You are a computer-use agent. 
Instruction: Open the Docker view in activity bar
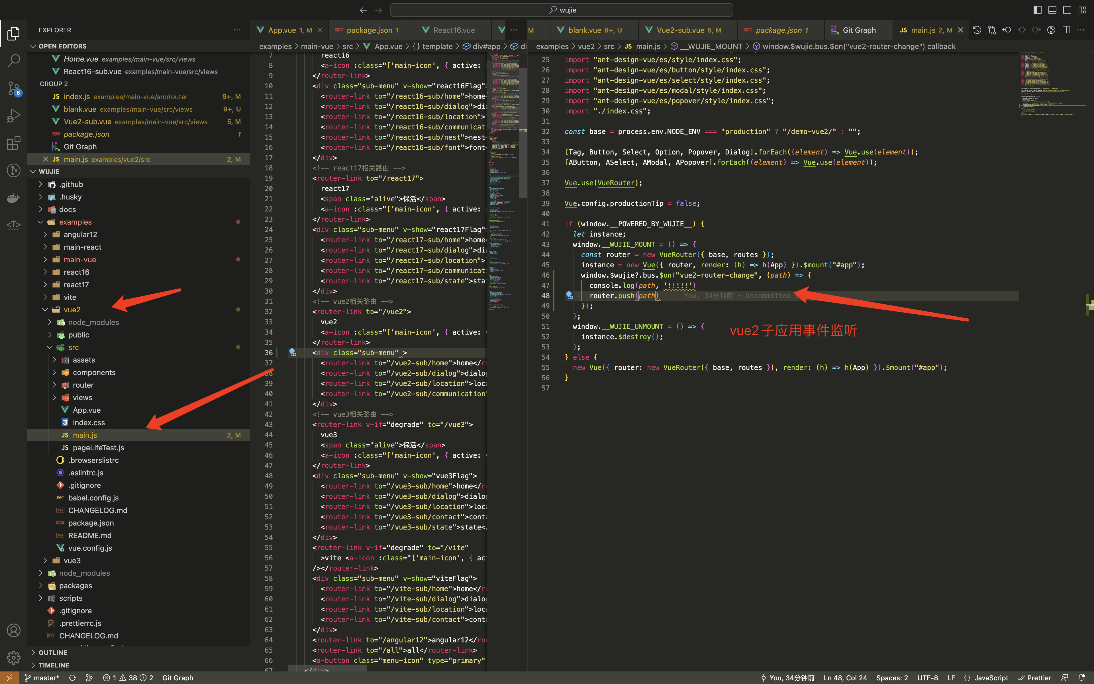tap(14, 198)
